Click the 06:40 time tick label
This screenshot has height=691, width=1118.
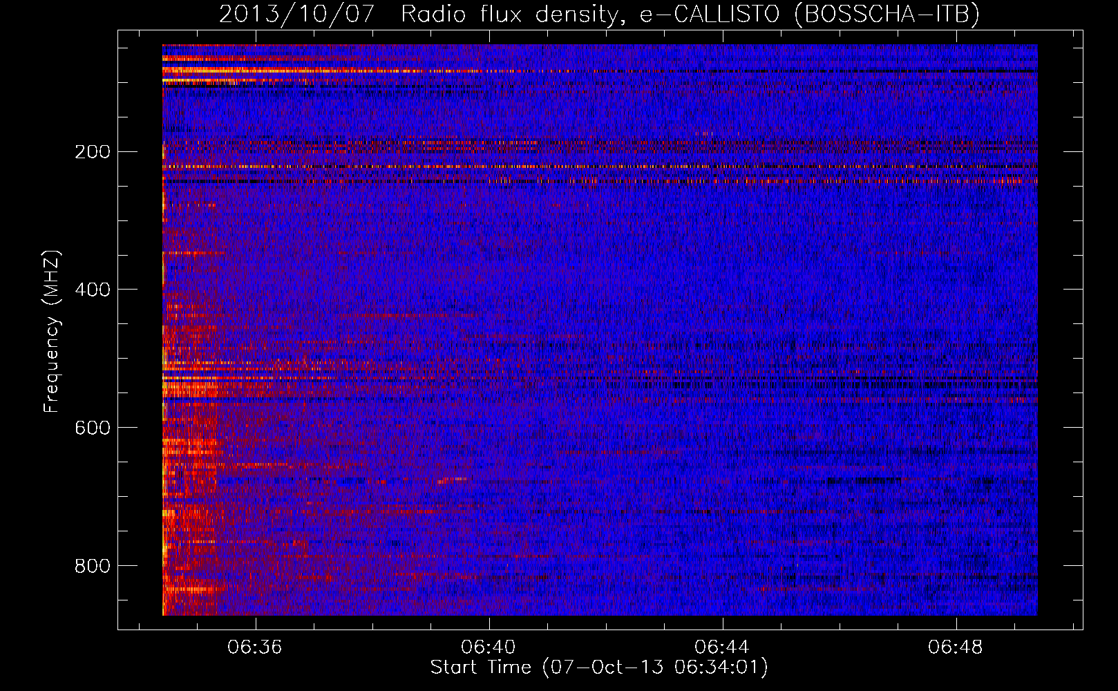[x=489, y=647]
